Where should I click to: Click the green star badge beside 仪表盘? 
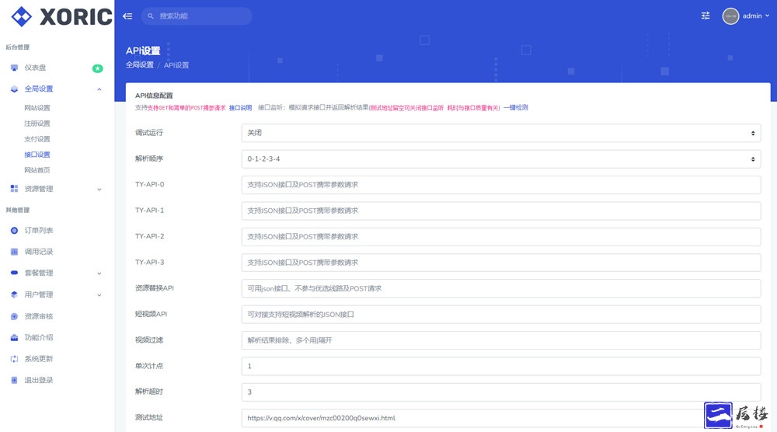tap(98, 68)
